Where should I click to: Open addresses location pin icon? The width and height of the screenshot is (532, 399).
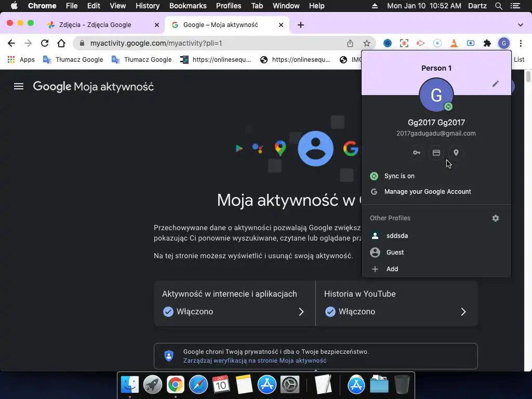456,153
